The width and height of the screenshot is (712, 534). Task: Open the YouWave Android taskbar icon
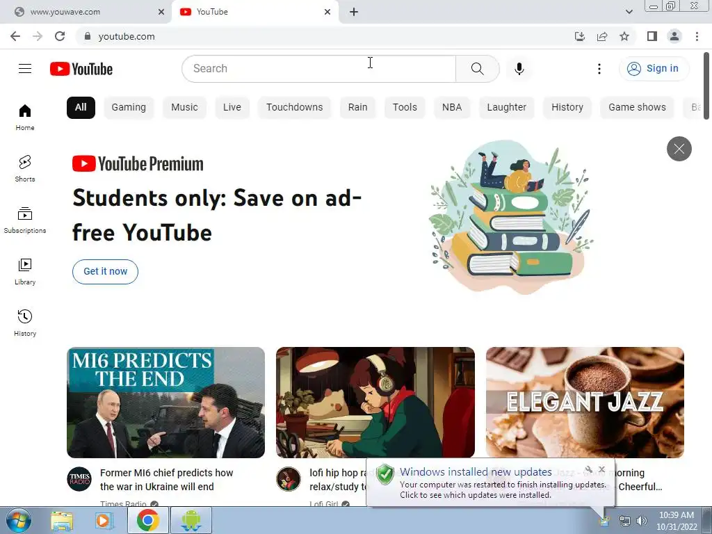point(191,520)
